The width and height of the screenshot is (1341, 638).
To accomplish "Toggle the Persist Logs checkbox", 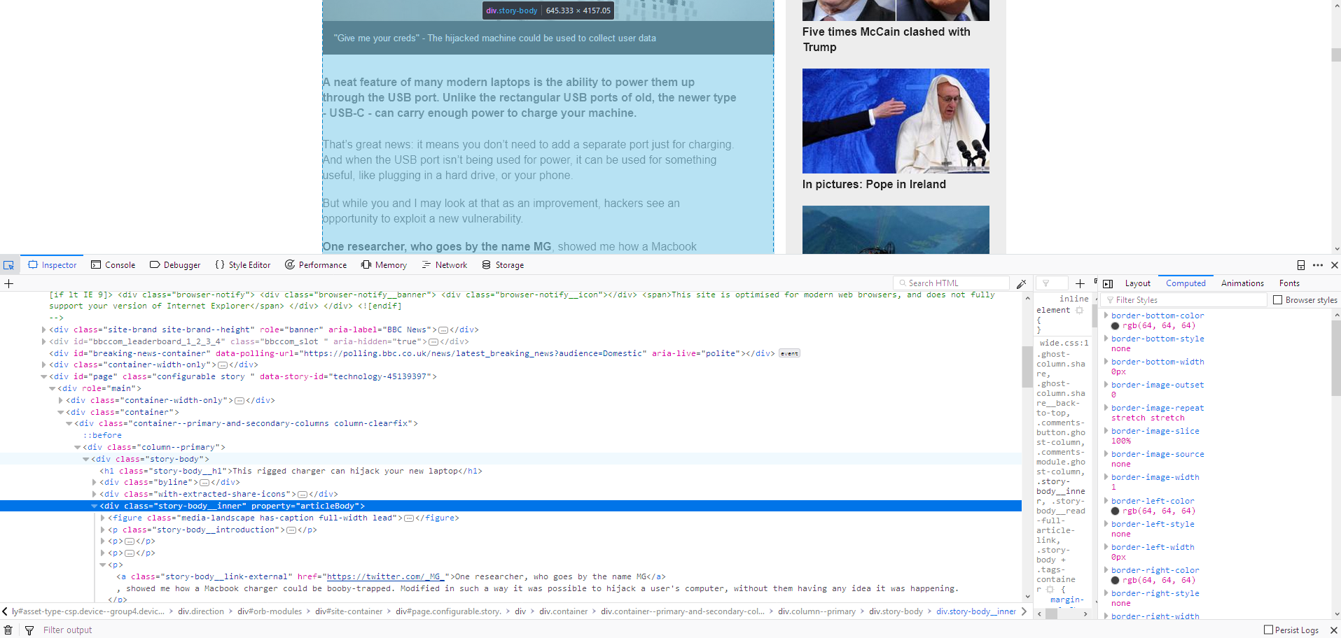I will 1268,630.
